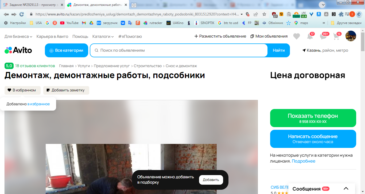365x194 pixels.
Task: Open the orange Chrome profile icon
Action: pyautogui.click(x=352, y=14)
